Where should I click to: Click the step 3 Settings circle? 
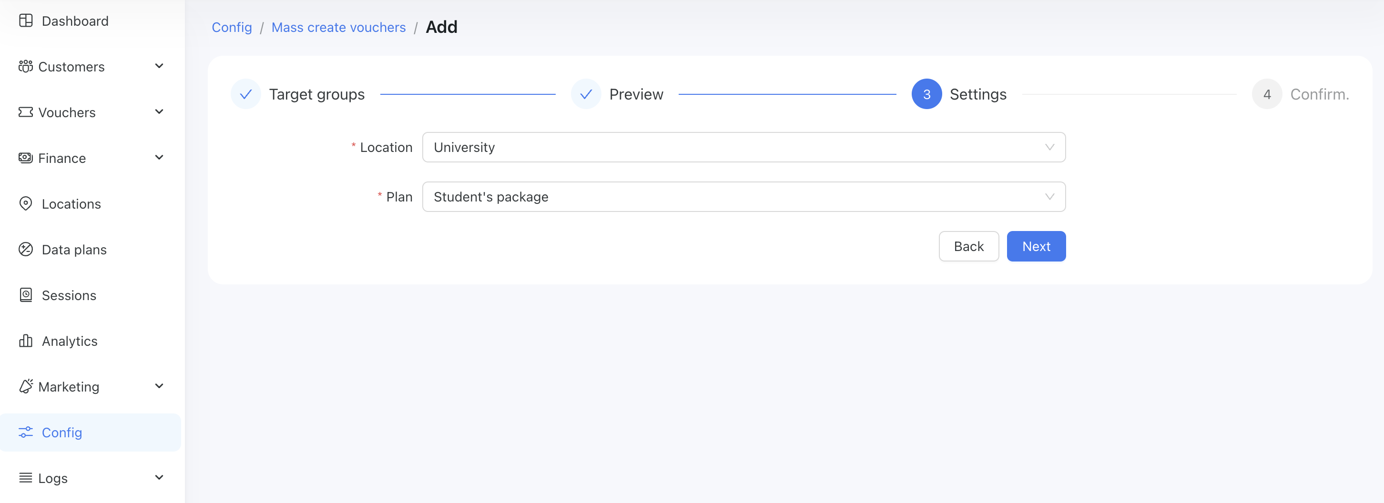point(927,94)
